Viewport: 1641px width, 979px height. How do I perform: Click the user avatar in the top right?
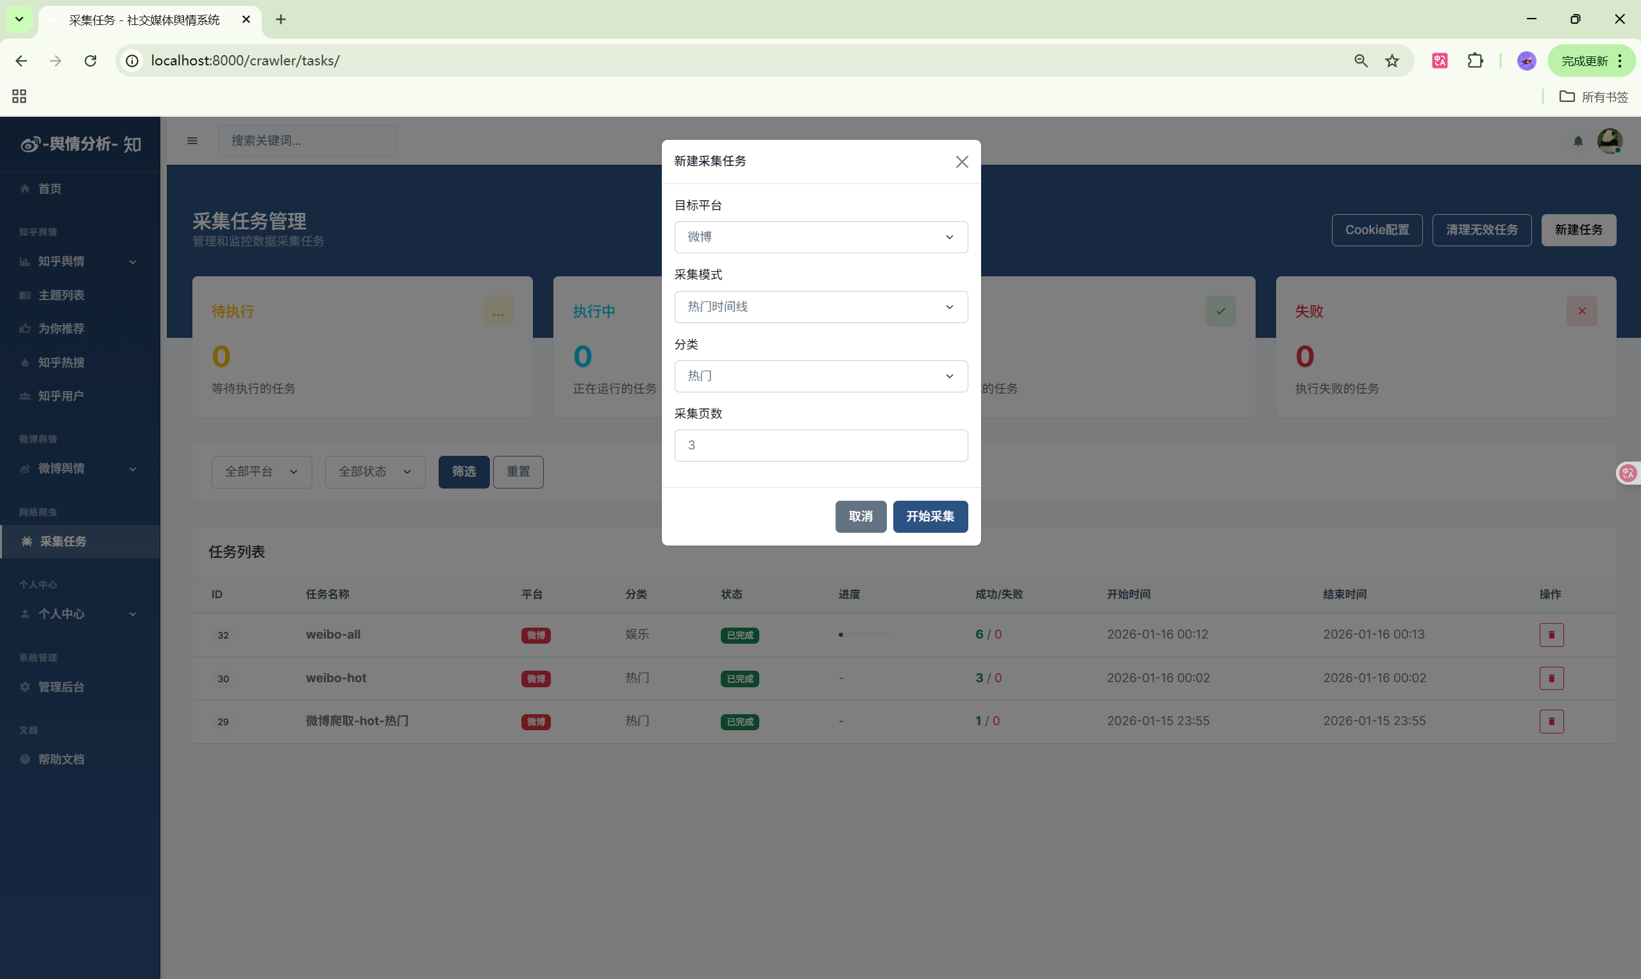click(1609, 140)
